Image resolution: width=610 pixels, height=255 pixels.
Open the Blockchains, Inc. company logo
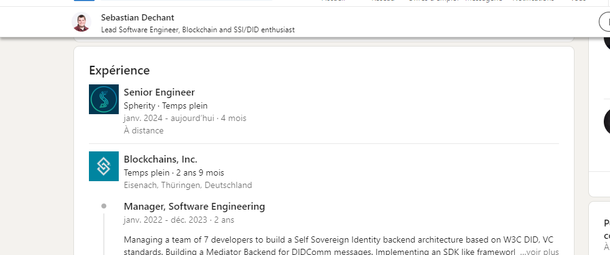point(103,166)
